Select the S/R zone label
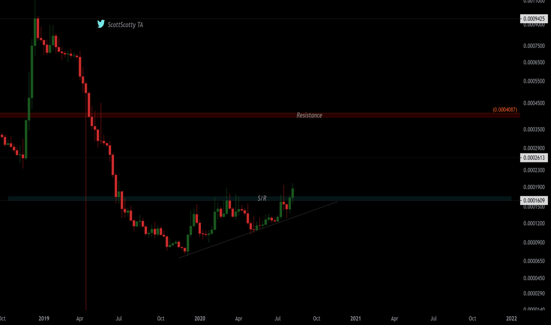The image size is (551, 325). coord(262,199)
